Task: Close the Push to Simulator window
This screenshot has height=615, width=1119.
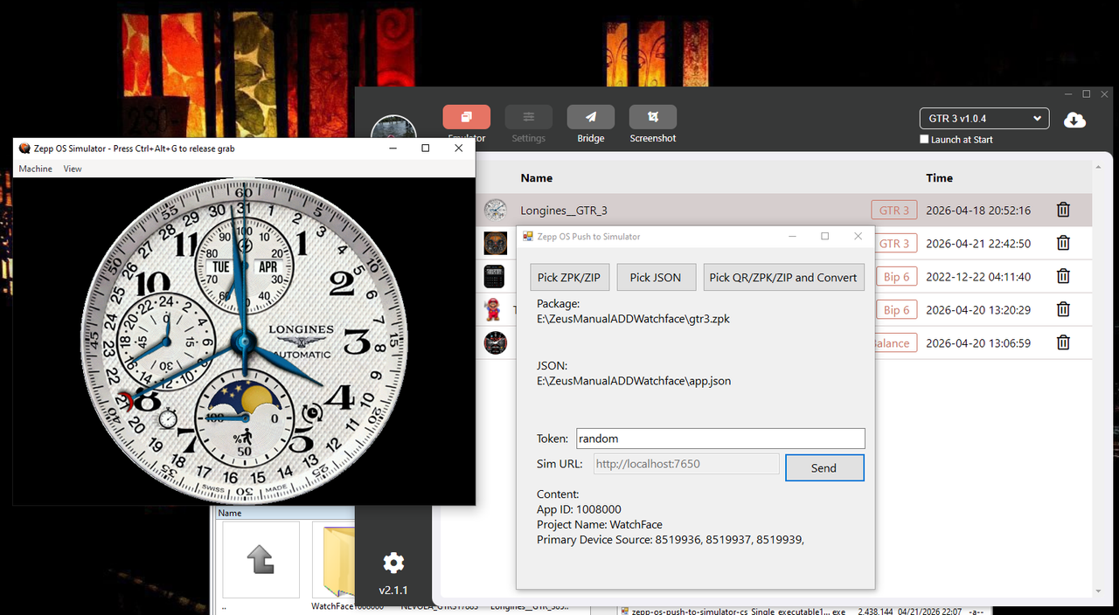Action: (858, 236)
